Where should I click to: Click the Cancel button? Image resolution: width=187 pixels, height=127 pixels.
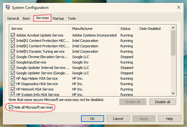118,119
